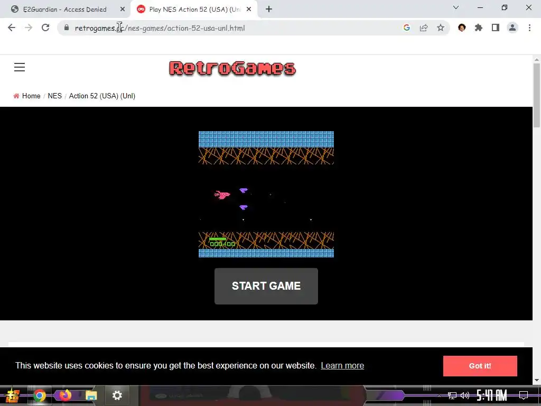
Task: Click the scrollbar up arrow
Action: pyautogui.click(x=537, y=60)
